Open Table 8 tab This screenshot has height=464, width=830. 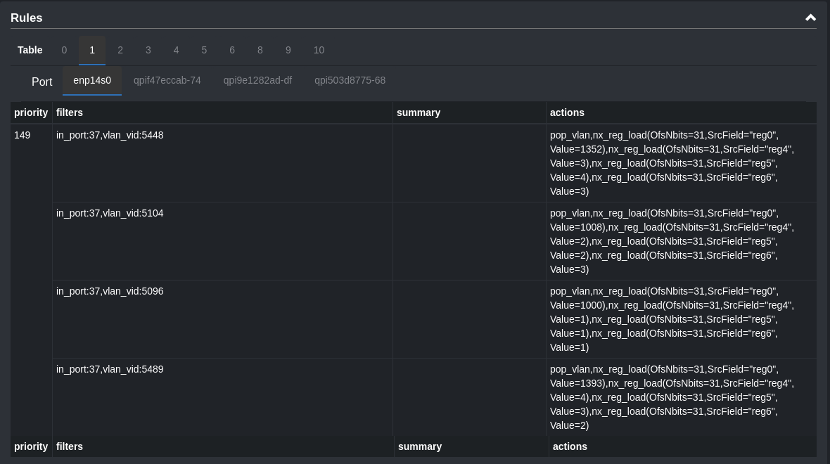click(260, 50)
